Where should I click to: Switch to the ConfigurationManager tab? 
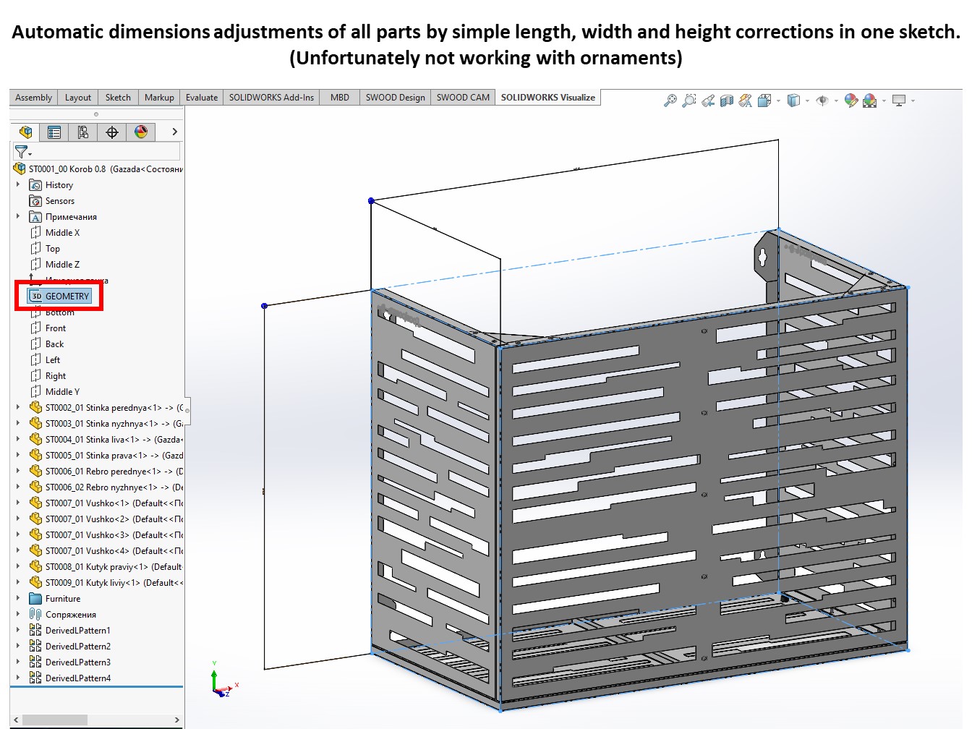pyautogui.click(x=83, y=132)
